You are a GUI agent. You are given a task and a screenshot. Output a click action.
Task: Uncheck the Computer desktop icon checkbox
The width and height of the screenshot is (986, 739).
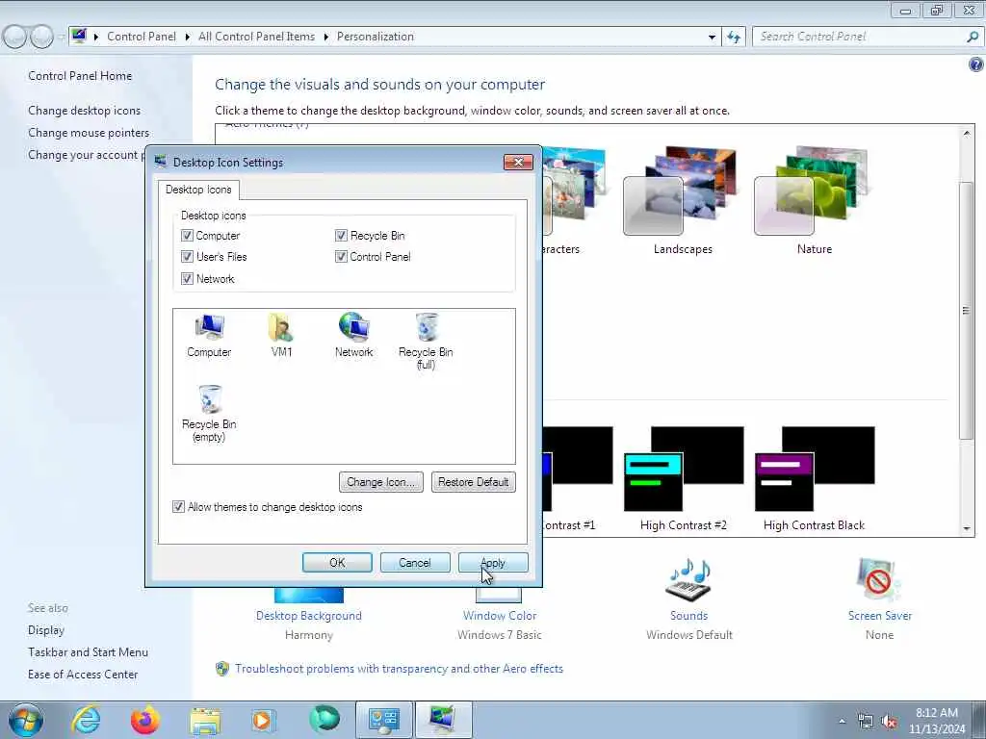(187, 236)
